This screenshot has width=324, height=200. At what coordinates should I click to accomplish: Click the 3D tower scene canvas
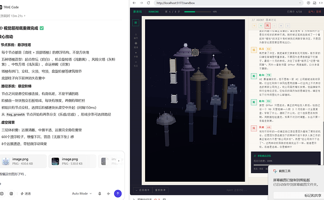pyautogui.click(x=195, y=100)
